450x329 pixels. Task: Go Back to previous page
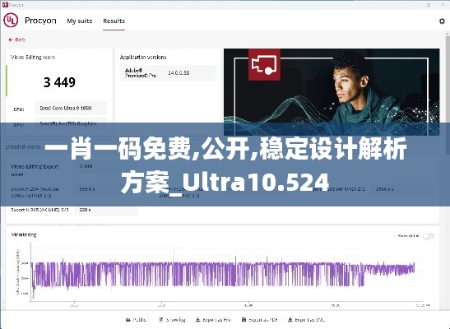click(17, 39)
